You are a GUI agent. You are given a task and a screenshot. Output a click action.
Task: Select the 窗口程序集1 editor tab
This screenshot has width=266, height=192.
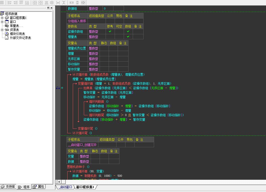point(85,187)
